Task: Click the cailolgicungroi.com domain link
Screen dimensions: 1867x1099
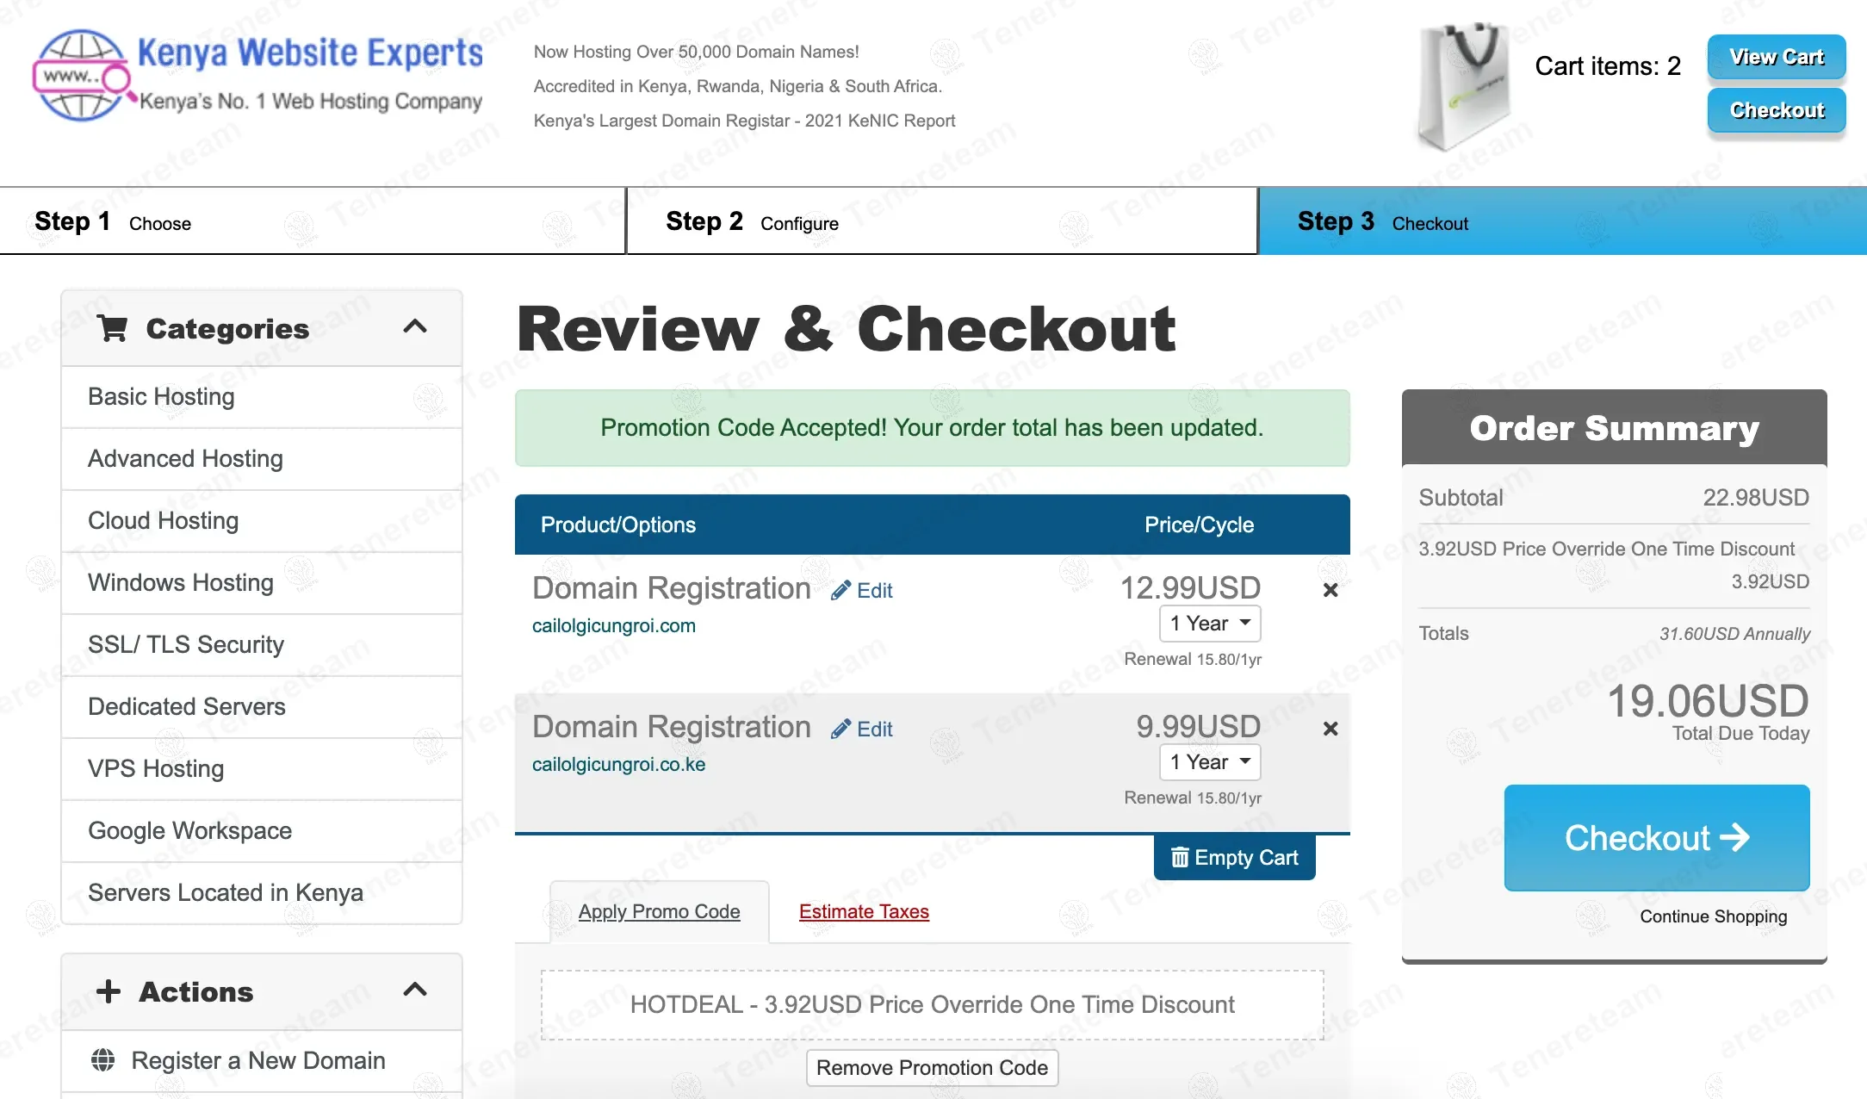Action: click(x=614, y=626)
